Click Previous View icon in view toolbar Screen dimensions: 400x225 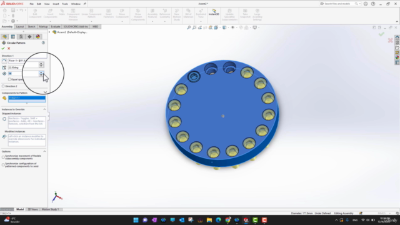tap(200, 27)
